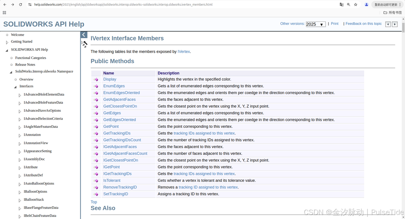The image size is (405, 219).
Task: Click the SOLIDWORKS API Help header title
Action: click(44, 24)
